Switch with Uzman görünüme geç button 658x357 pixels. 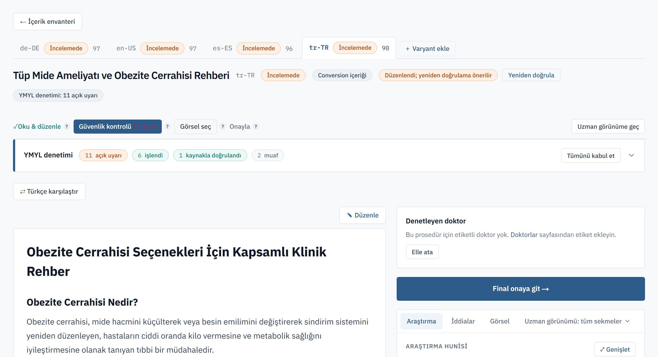click(608, 127)
